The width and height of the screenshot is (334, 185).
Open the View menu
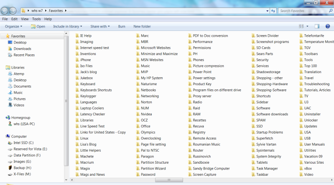pos(25,19)
